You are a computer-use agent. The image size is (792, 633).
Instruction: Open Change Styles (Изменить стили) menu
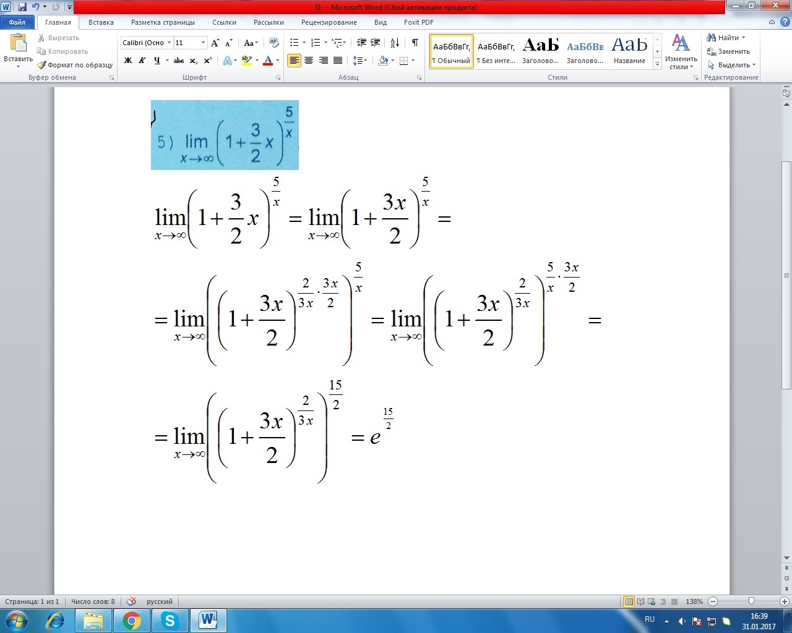681,52
